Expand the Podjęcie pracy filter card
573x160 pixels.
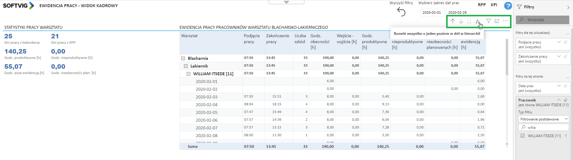559,42
